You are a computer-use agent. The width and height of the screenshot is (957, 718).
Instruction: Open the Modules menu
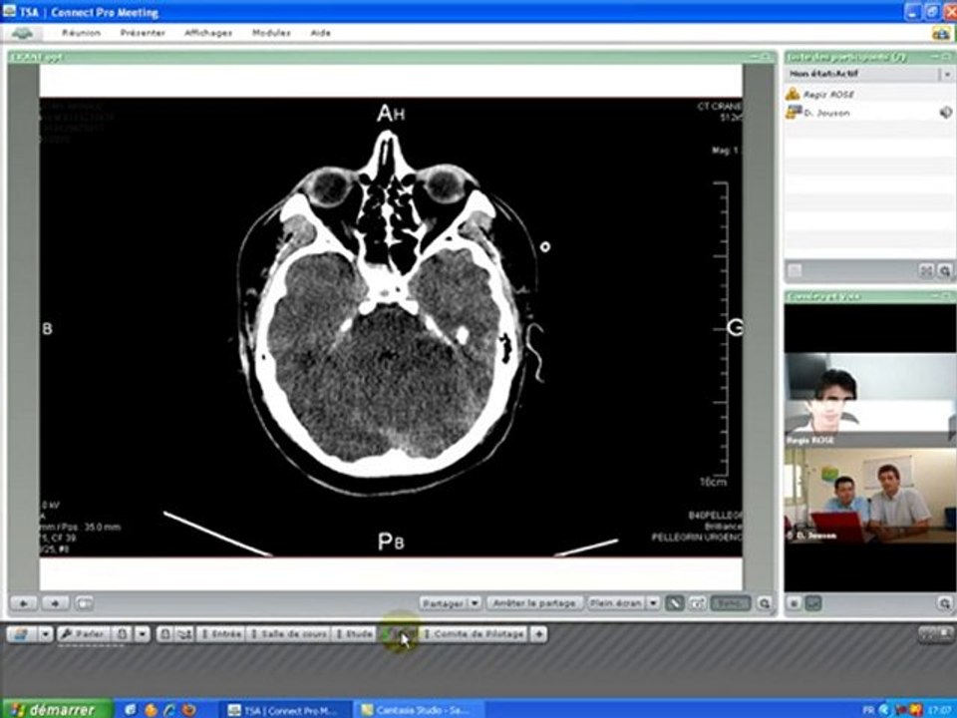(271, 32)
